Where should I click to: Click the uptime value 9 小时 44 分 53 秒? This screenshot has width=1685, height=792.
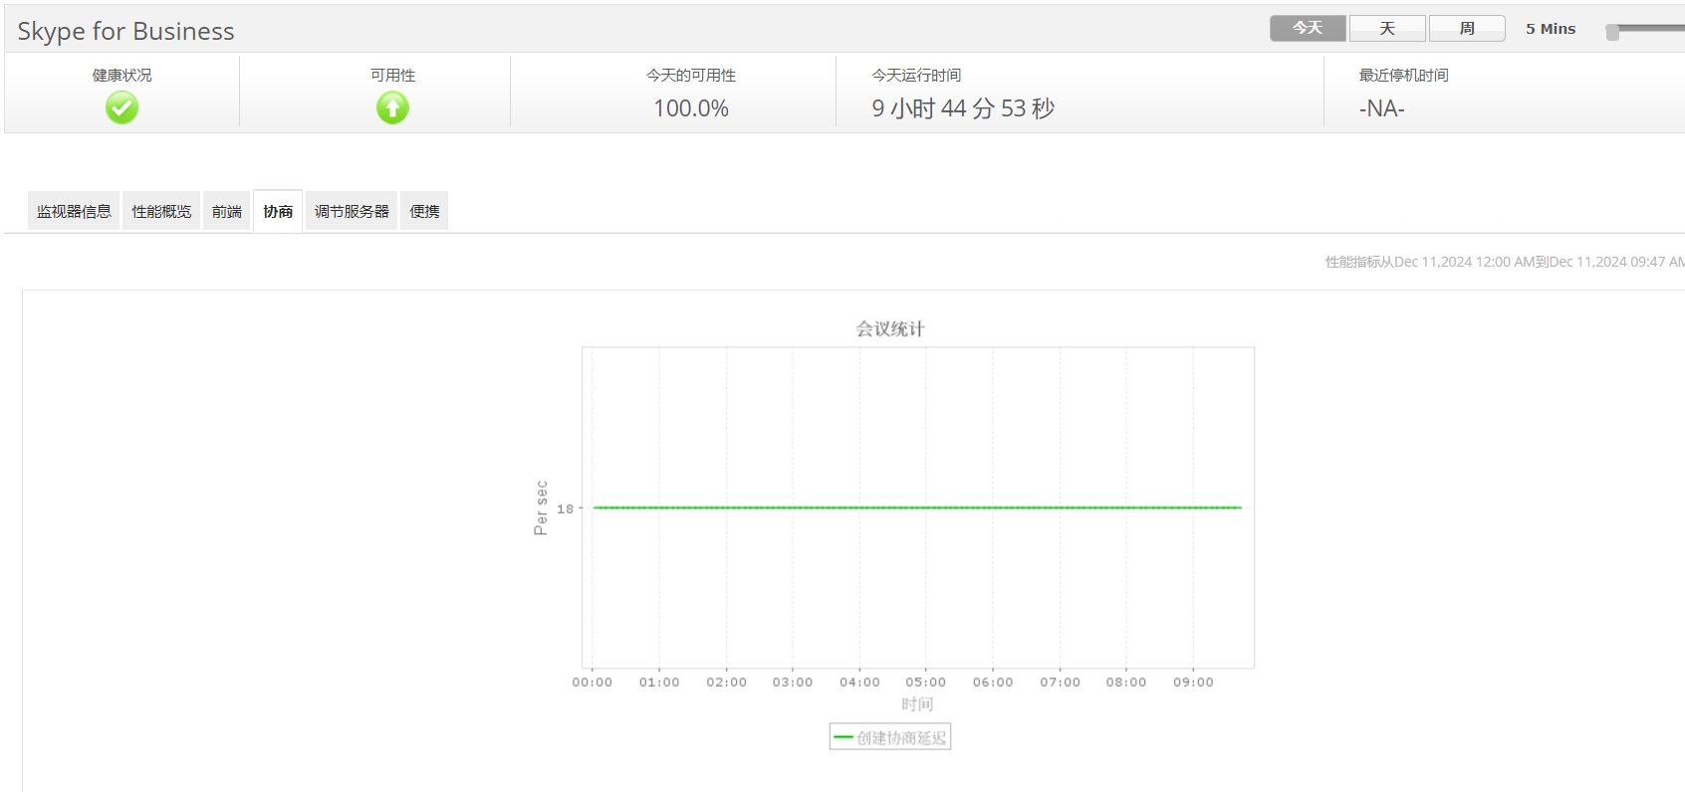963,108
